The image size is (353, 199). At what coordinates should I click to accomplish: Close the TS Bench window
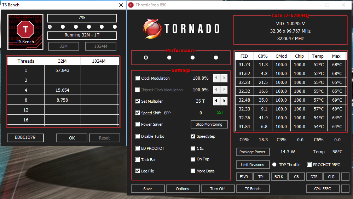pyautogui.click(x=121, y=5)
